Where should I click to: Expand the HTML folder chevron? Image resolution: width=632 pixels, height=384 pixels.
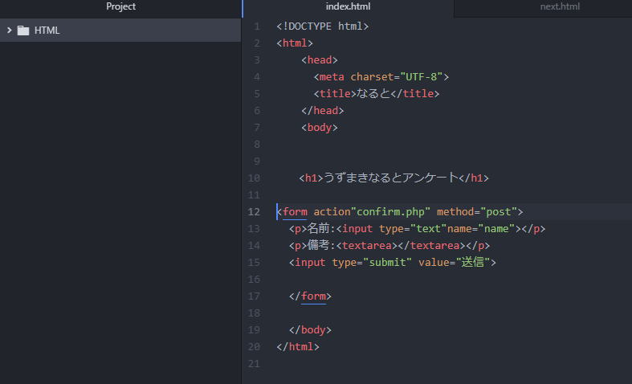(x=10, y=31)
